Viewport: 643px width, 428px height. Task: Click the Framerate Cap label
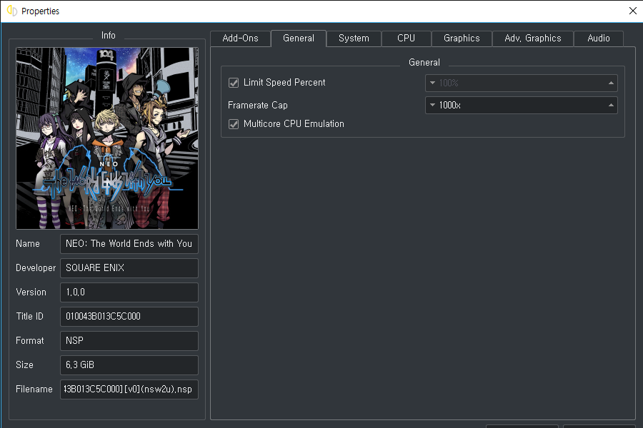(x=257, y=106)
